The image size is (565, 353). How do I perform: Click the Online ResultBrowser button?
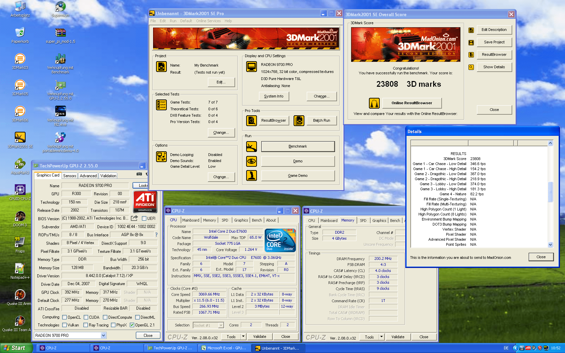point(412,103)
